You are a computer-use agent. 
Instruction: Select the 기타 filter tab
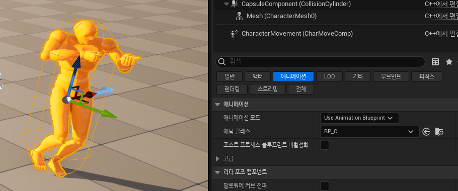coord(358,77)
